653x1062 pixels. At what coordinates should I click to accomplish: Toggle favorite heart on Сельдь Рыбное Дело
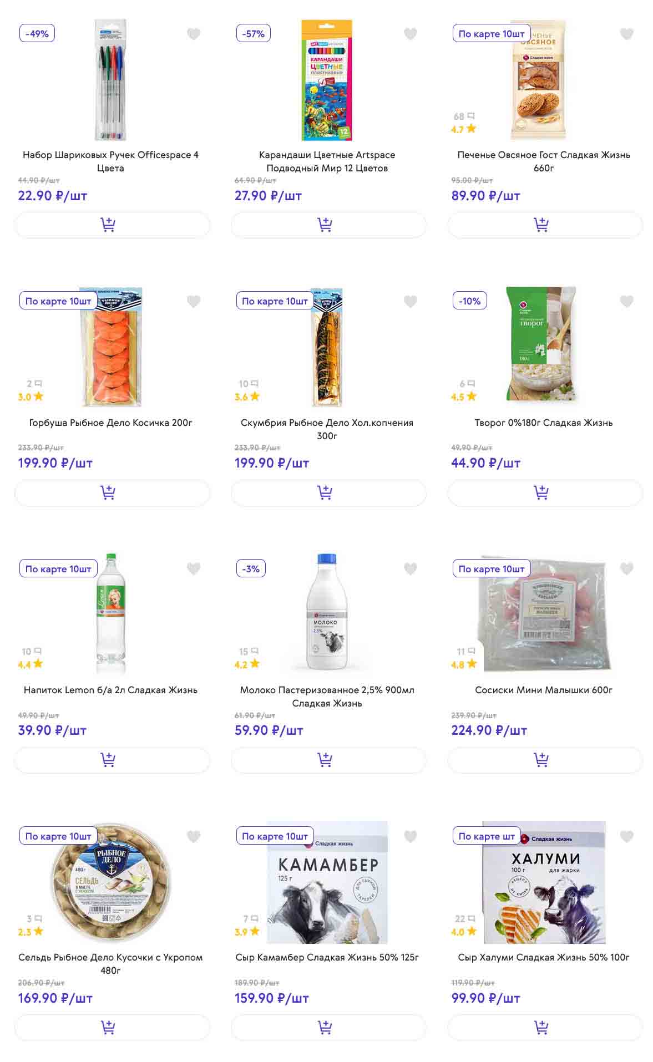pos(193,836)
